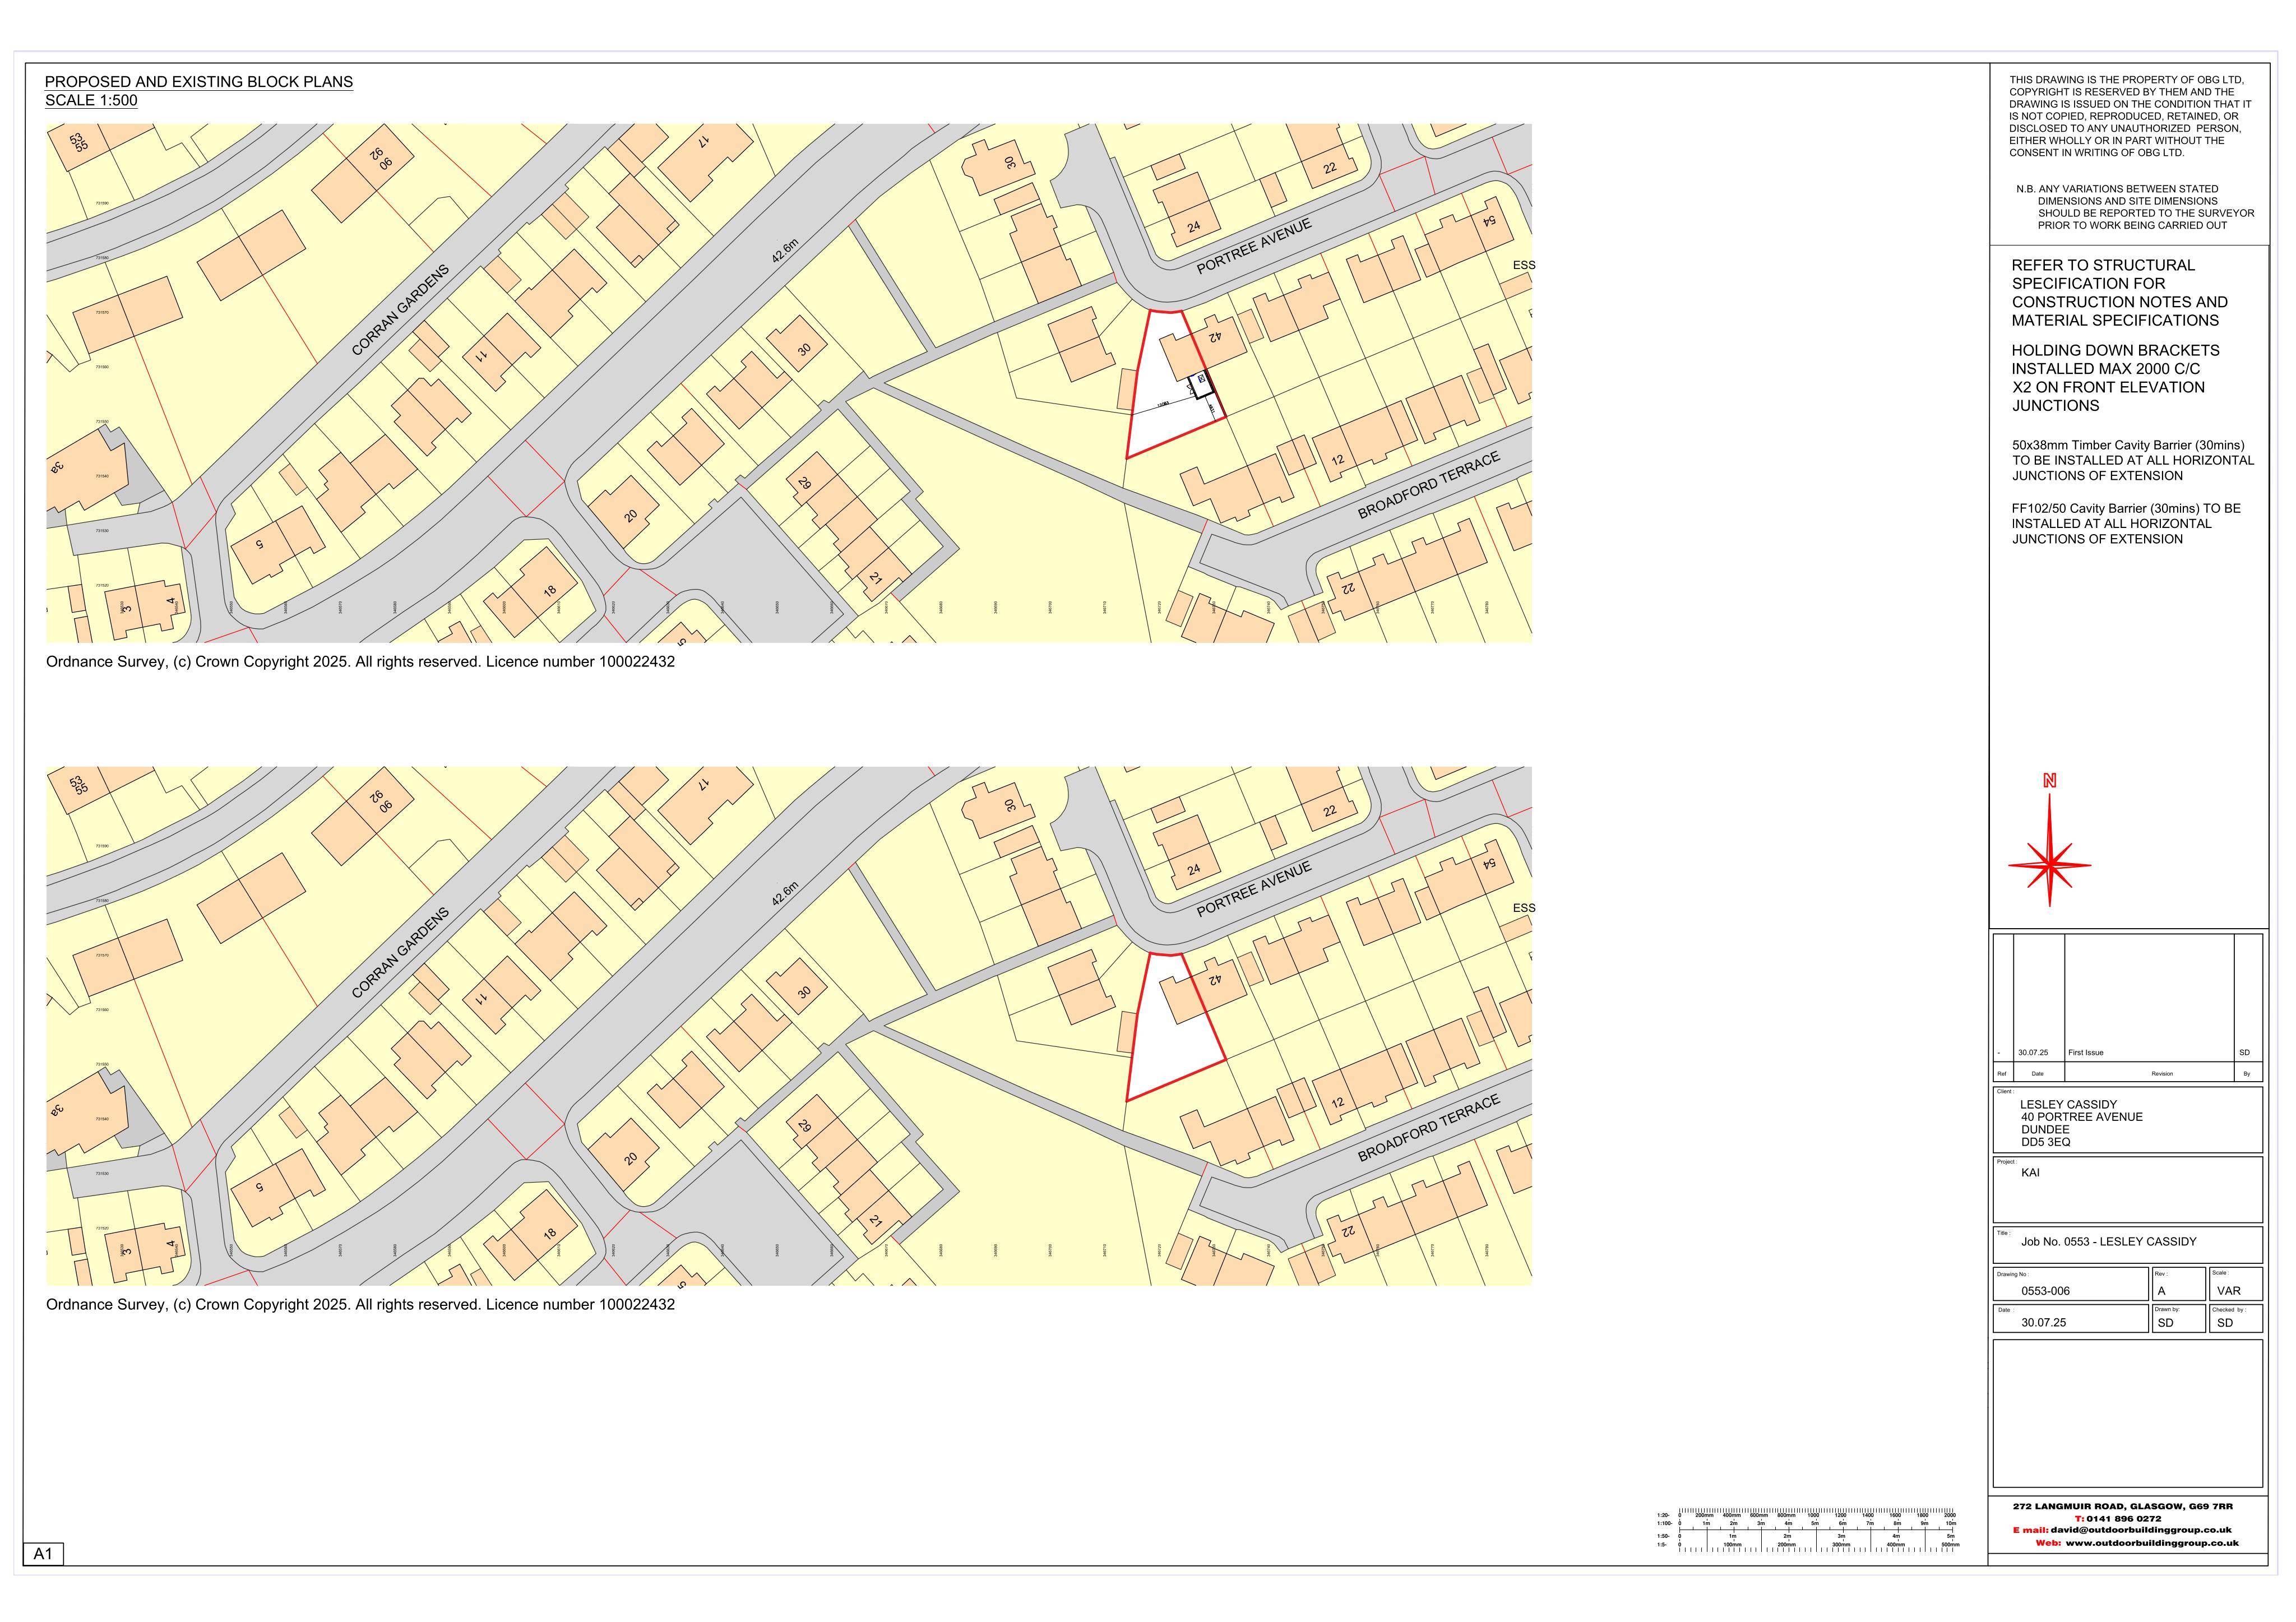This screenshot has height=1622, width=2296.
Task: Select the client address '40 PORTREE AVENUE'
Action: [2081, 1117]
